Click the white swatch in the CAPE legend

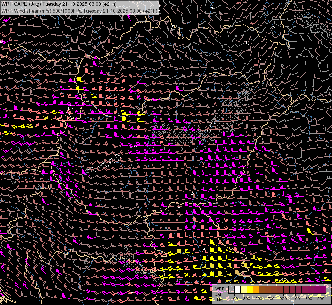[x=238, y=290]
